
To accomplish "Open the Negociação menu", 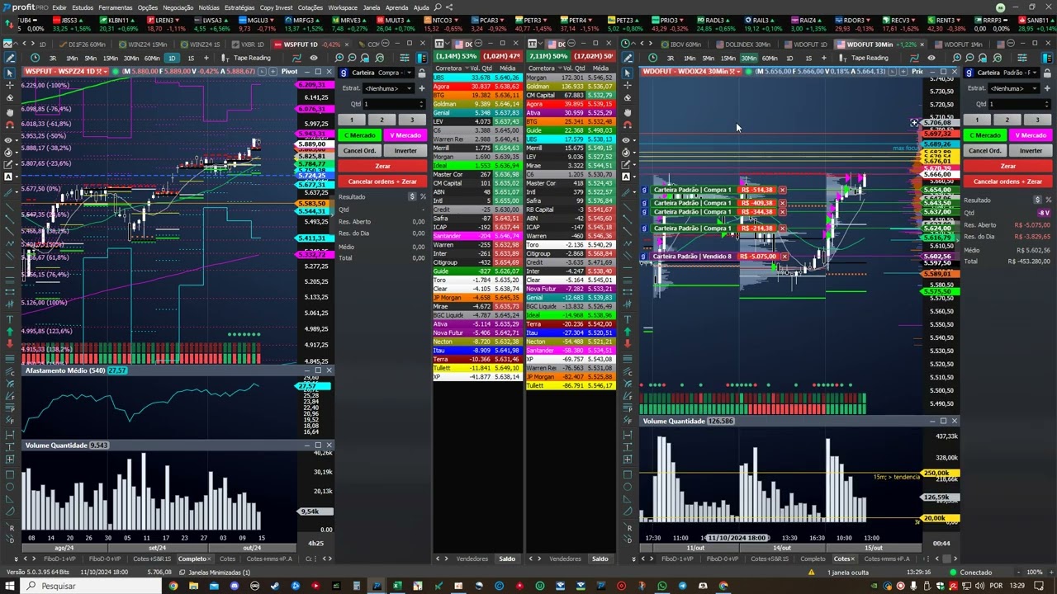I will 178,7.
